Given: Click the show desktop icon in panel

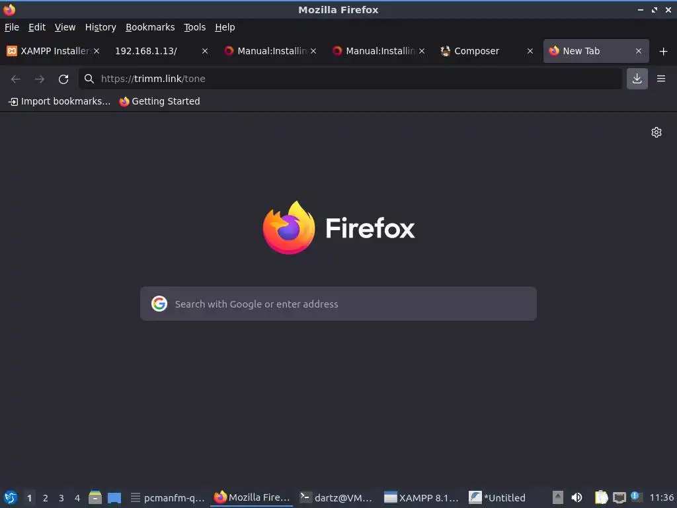Looking at the screenshot, I should coord(114,497).
